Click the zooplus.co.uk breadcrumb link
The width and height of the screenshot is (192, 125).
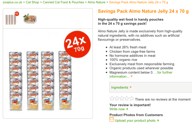tap(12, 2)
